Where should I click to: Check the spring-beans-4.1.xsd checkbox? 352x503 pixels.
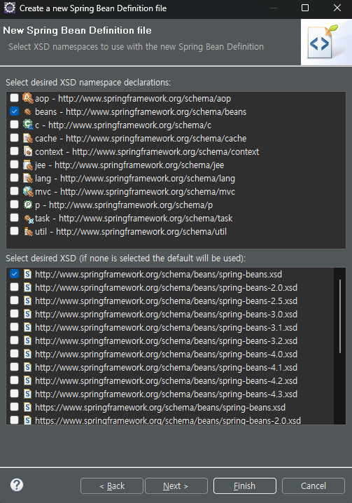pos(14,366)
